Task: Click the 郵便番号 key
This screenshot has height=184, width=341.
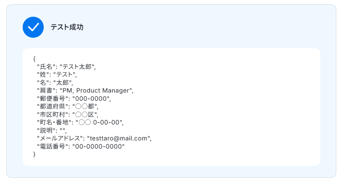Action: coord(51,98)
